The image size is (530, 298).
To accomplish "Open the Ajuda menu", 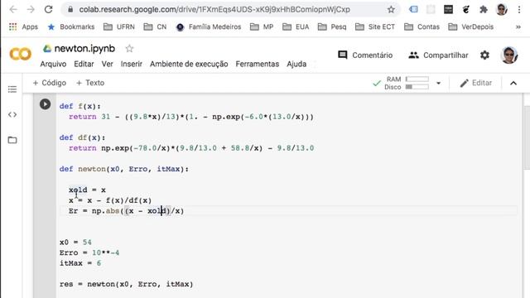I will coord(296,64).
